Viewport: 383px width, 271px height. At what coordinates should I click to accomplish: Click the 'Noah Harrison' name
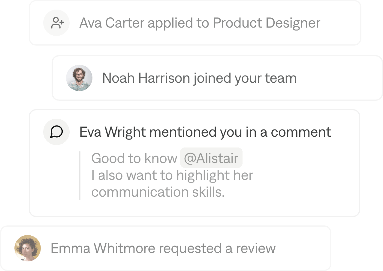coord(146,78)
